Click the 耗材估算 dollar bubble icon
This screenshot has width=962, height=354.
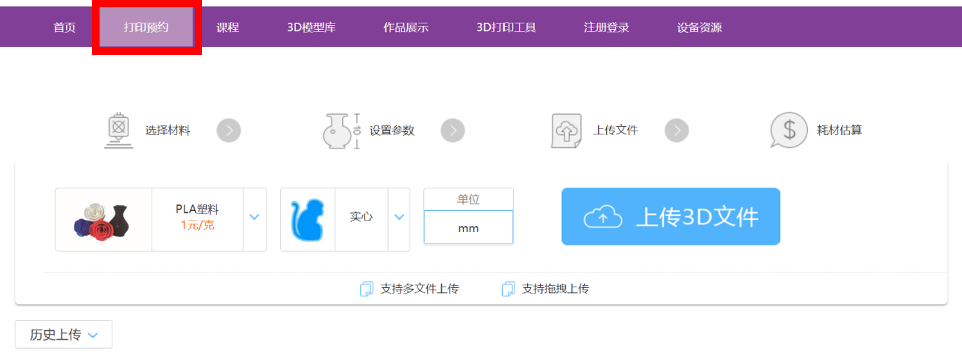tap(789, 130)
